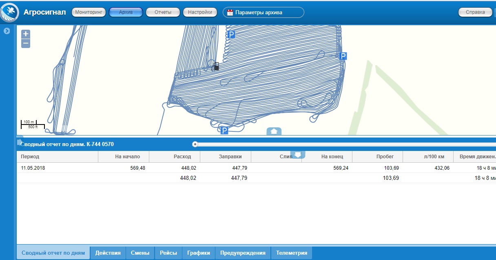Click the parking marker on right field edge
Screen dimensions: 496x260
(343, 56)
